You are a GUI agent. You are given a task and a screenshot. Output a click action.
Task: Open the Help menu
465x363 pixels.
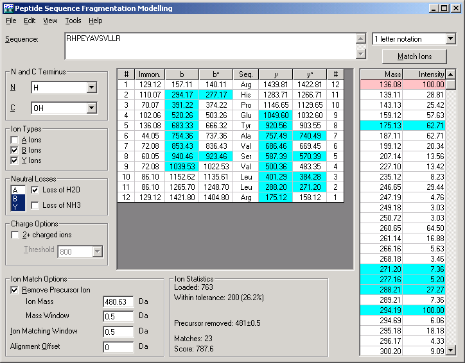point(96,21)
